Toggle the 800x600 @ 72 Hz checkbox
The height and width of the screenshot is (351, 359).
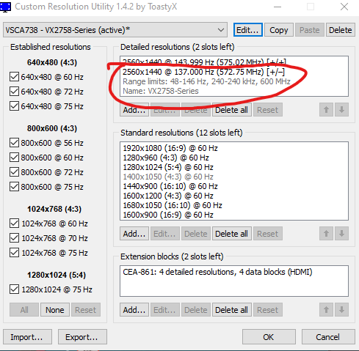click(x=14, y=172)
